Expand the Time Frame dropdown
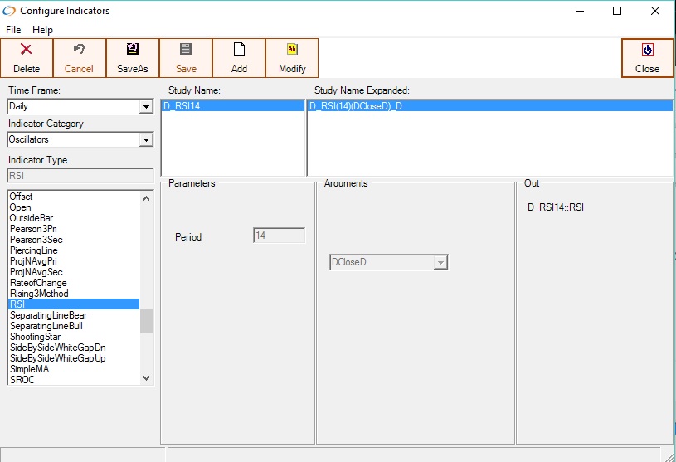676x462 pixels. click(146, 107)
